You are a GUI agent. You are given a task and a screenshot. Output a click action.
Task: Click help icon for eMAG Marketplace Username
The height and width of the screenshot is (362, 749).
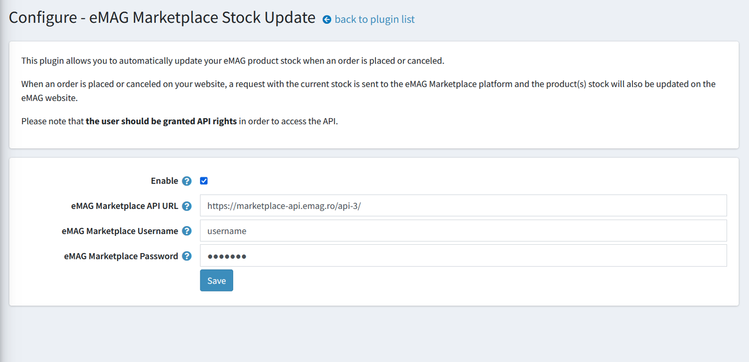(187, 231)
